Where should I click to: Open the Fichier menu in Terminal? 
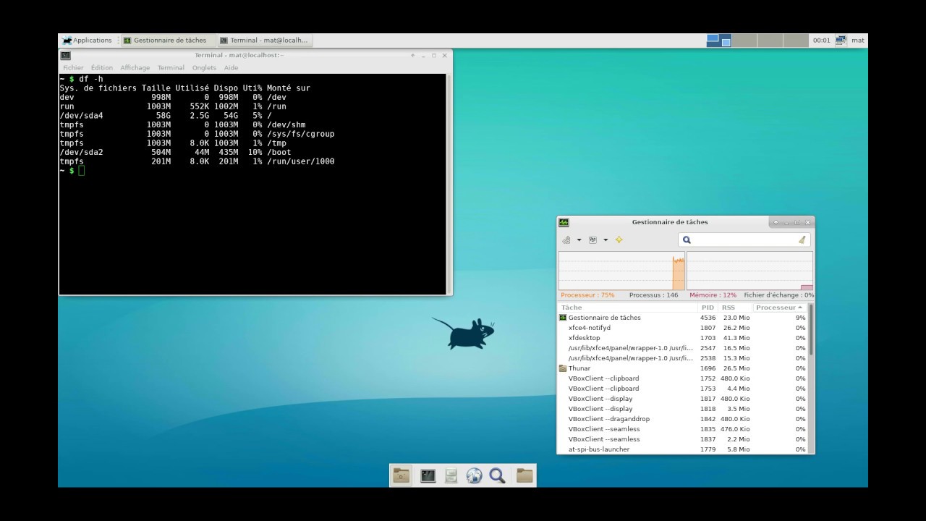click(73, 67)
